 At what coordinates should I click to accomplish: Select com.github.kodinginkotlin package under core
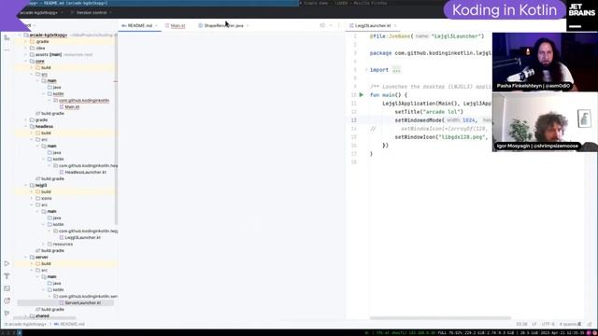[x=81, y=101]
